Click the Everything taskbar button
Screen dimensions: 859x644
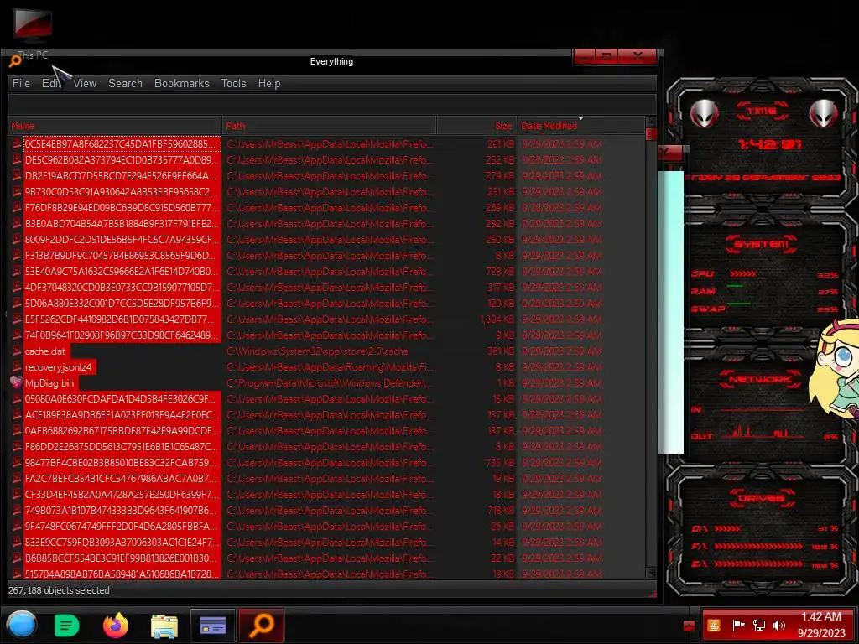point(262,626)
